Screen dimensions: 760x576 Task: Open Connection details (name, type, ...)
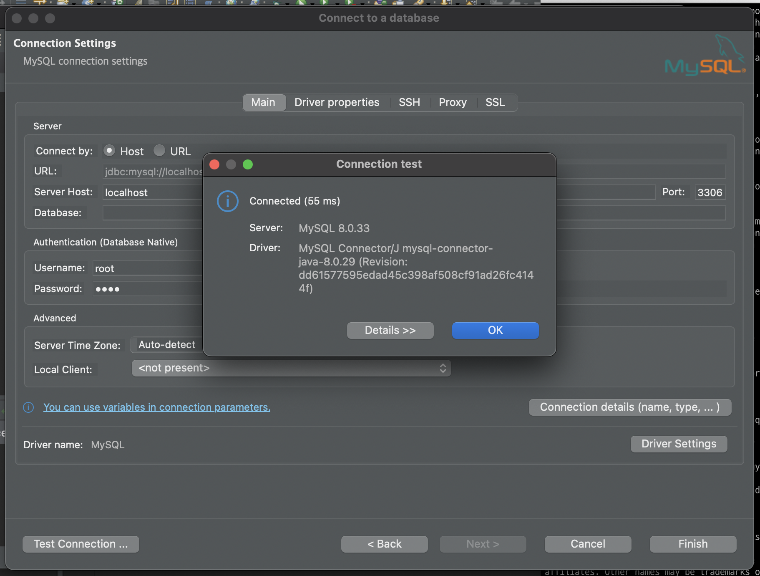(x=630, y=407)
